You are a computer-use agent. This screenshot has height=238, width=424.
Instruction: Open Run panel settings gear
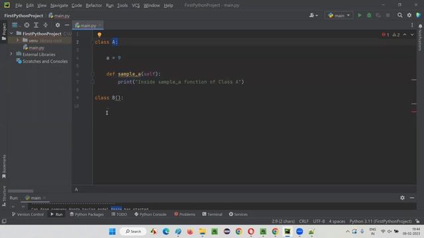402,198
